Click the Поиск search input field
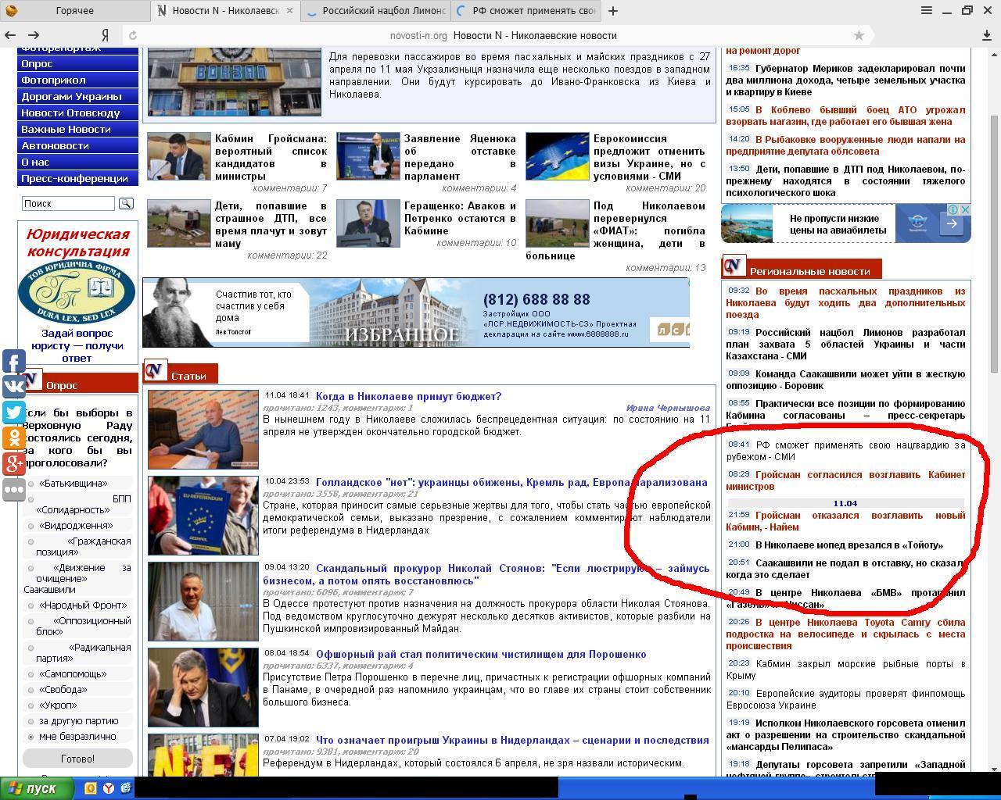 click(x=69, y=204)
